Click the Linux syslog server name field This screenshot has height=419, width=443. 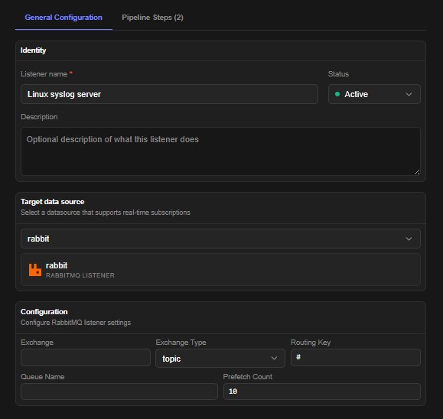[169, 94]
